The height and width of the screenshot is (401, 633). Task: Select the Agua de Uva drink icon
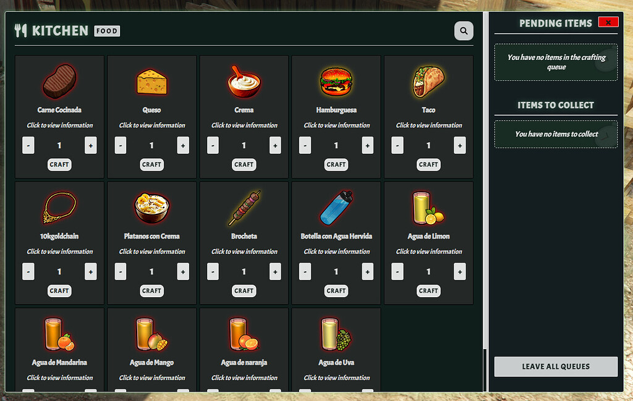[336, 334]
